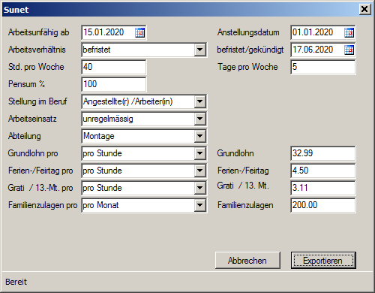Image resolution: width=375 pixels, height=293 pixels.
Task: Click into the Tage pro Woche field
Action: point(323,67)
